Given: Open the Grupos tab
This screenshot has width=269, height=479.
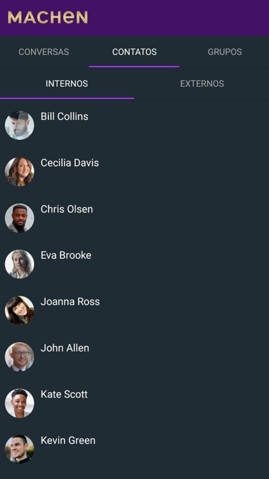Looking at the screenshot, I should click(x=225, y=52).
